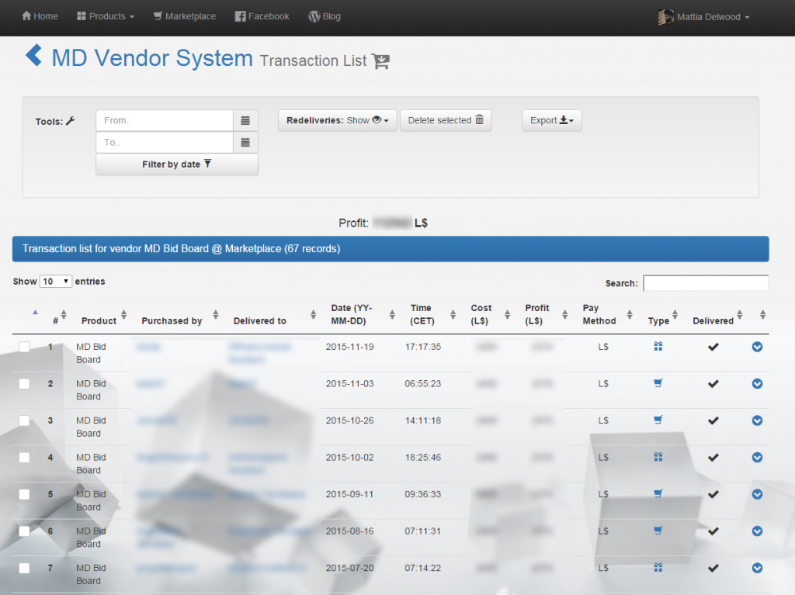The height and width of the screenshot is (595, 795).
Task: Sort the table by Cost column
Action: coord(480,313)
